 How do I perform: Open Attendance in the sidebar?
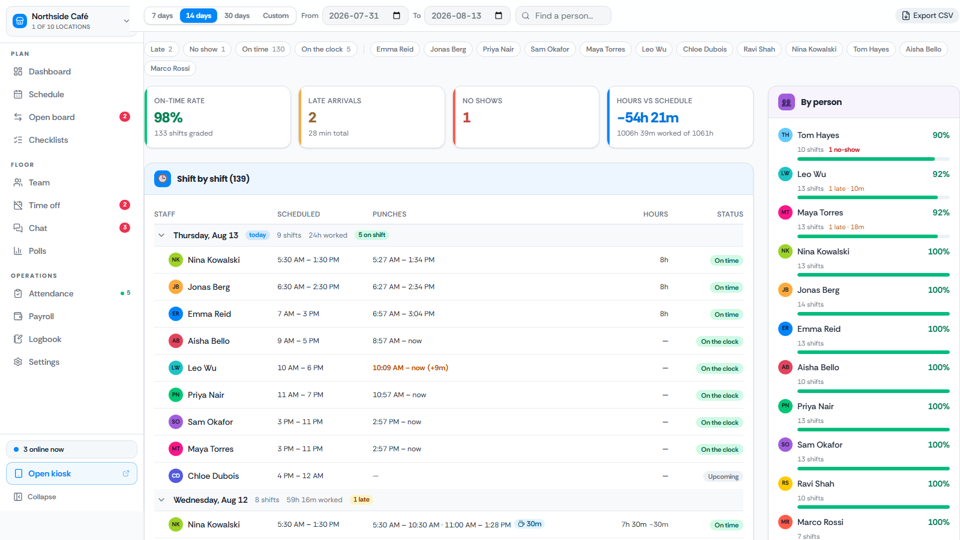(x=71, y=293)
